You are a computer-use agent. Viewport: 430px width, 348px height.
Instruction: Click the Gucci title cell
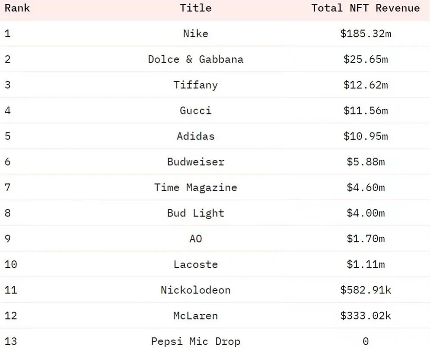pyautogui.click(x=196, y=111)
